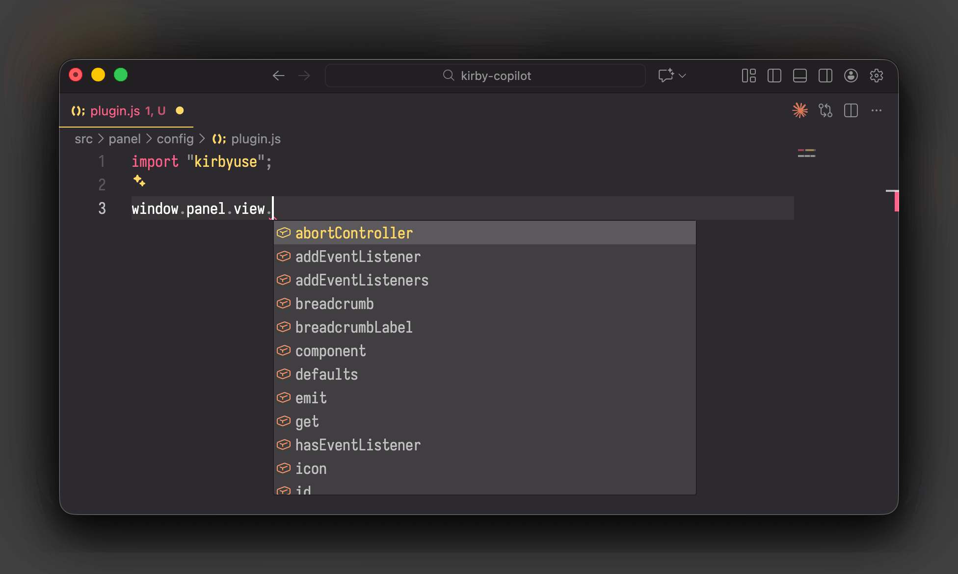The image size is (958, 574).
Task: Toggle the primary side bar
Action: click(774, 76)
